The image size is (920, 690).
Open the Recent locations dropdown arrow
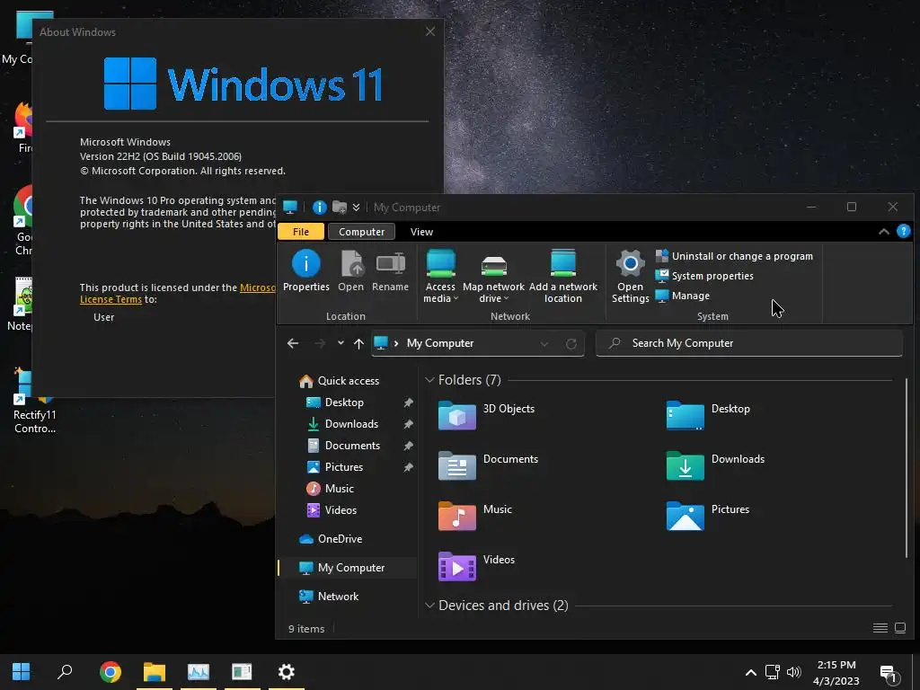(x=341, y=343)
